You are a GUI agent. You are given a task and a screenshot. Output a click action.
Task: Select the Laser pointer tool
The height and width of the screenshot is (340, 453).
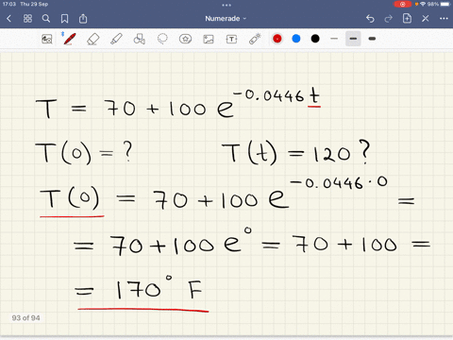pos(255,39)
